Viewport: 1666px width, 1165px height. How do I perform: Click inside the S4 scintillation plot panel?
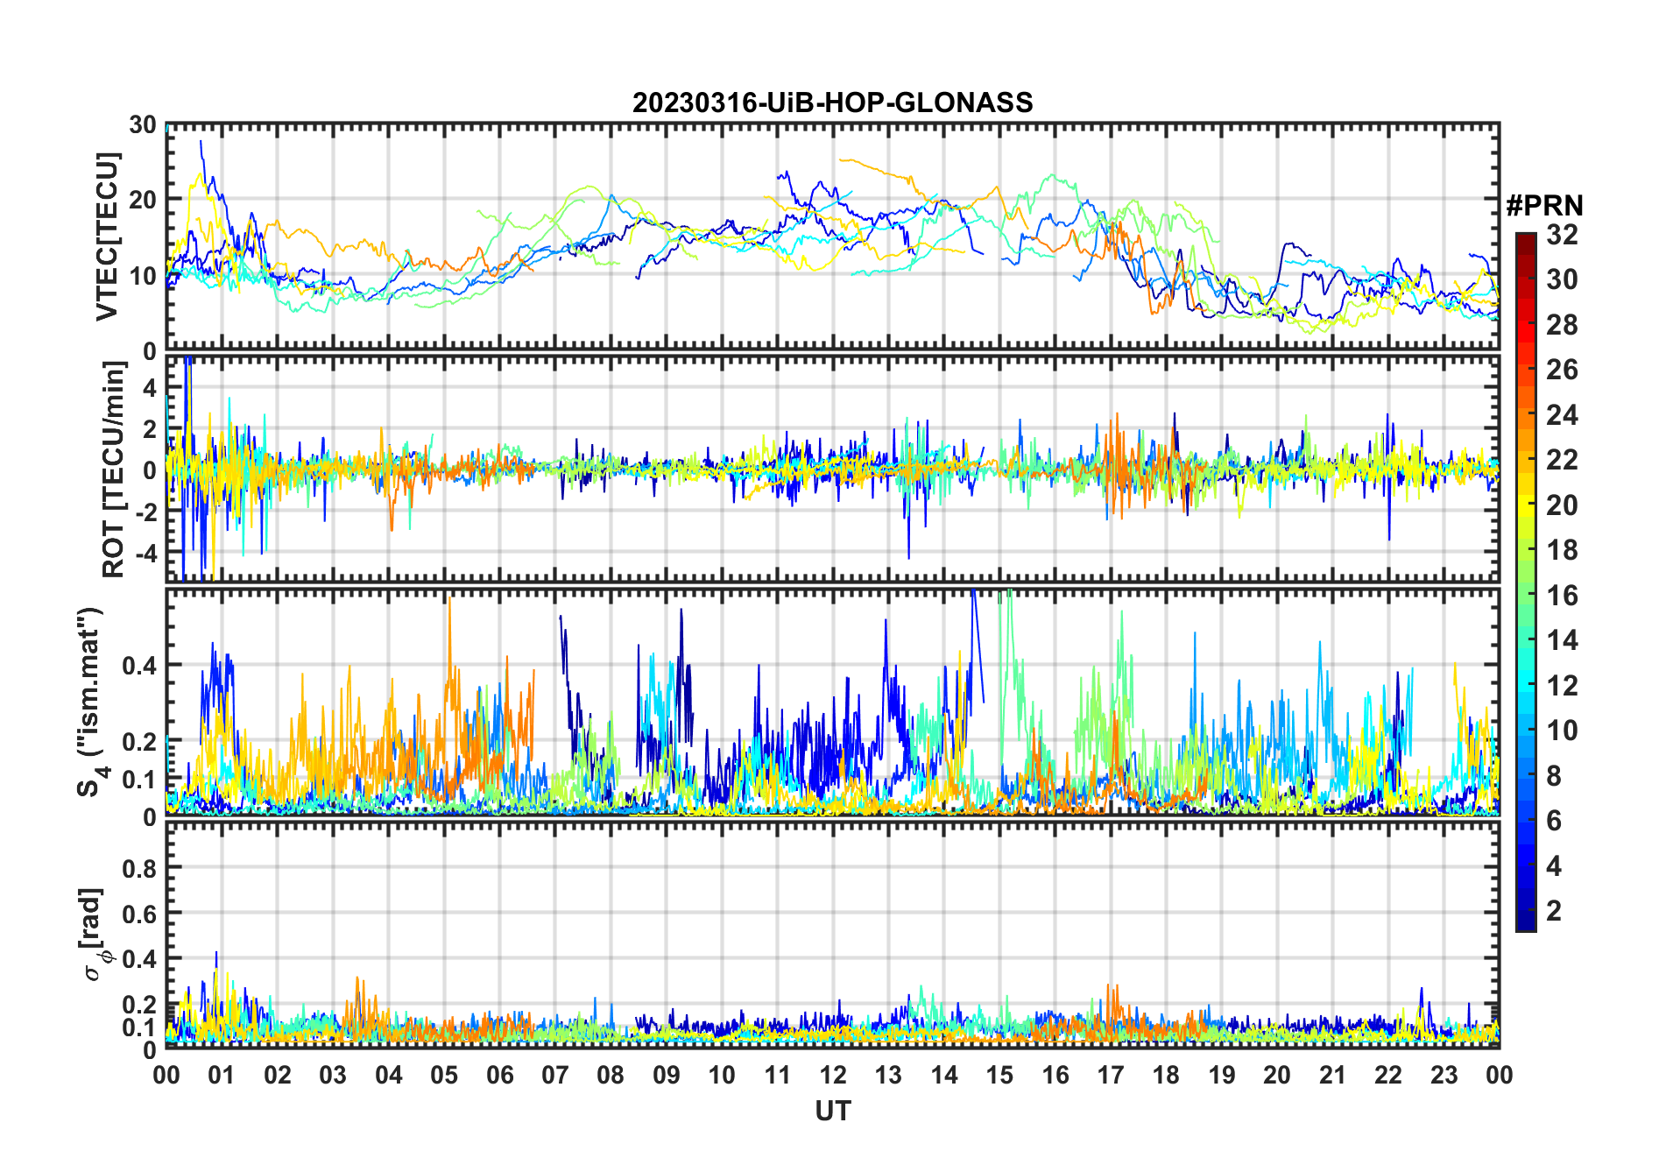(832, 702)
